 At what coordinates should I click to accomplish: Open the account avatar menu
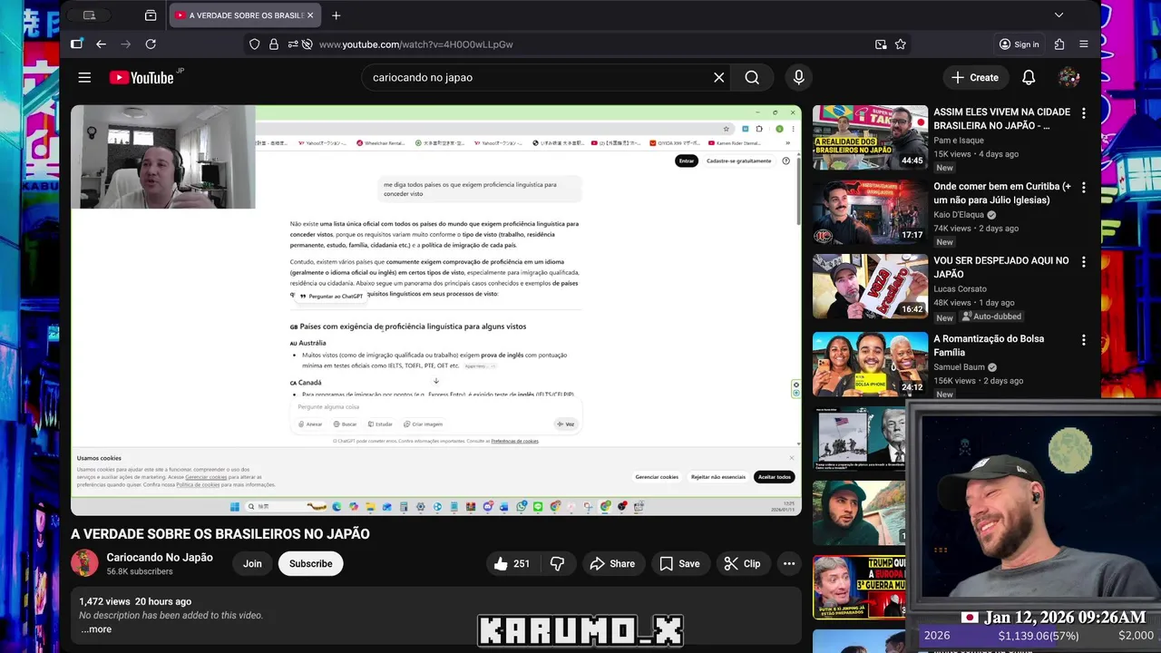pos(1069,77)
